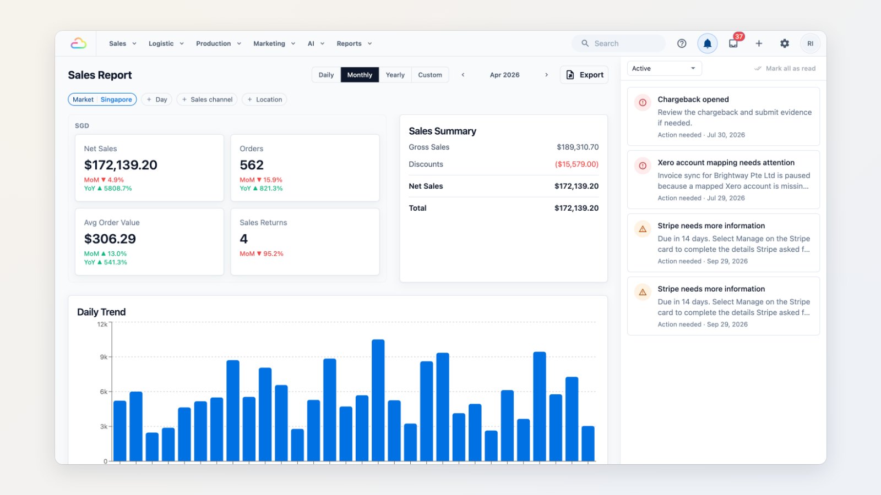Click the Chargeback opened alert icon
881x495 pixels.
[x=643, y=102]
